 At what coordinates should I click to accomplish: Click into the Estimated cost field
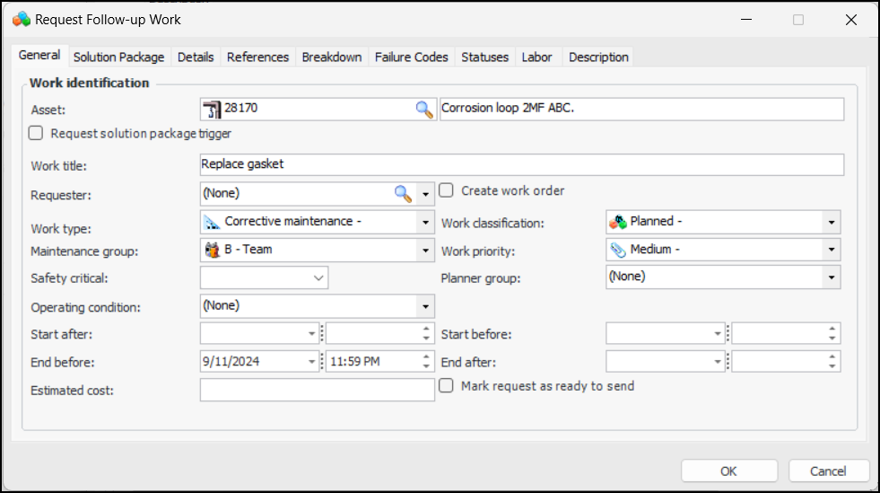(x=317, y=390)
